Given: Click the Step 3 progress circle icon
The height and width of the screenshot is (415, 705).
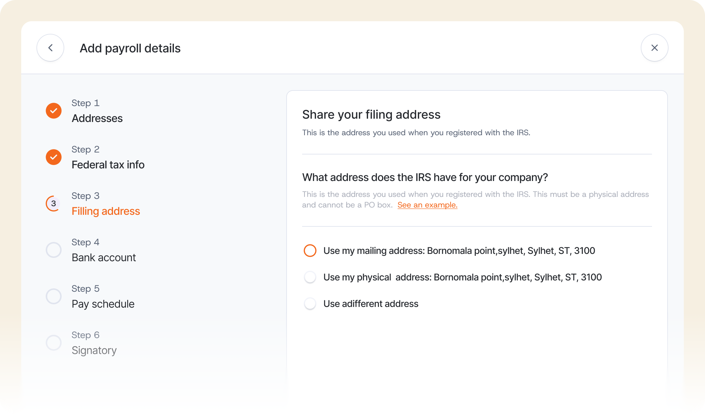Looking at the screenshot, I should pos(54,204).
